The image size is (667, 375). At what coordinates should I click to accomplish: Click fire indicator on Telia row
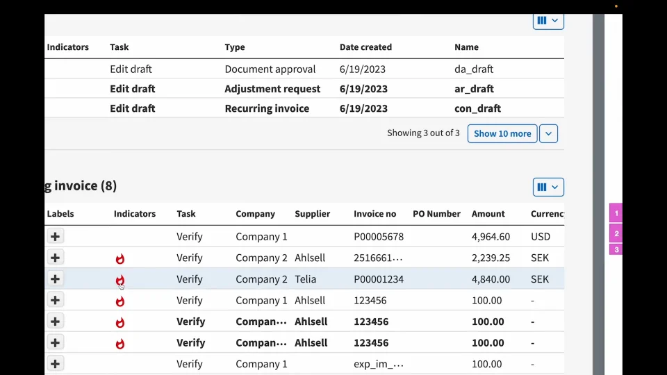120,281
